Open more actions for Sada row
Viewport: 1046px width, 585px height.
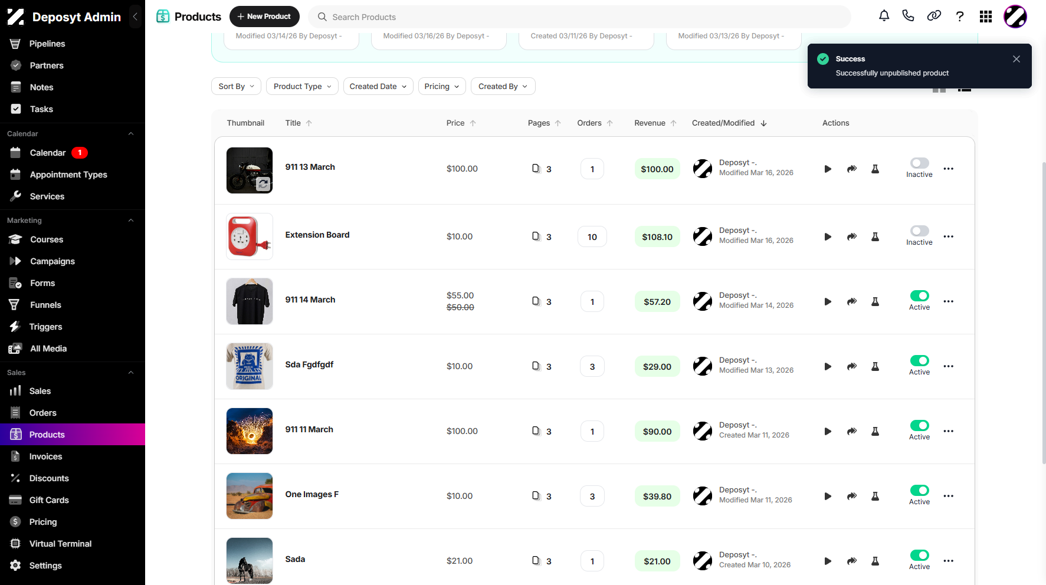(949, 561)
